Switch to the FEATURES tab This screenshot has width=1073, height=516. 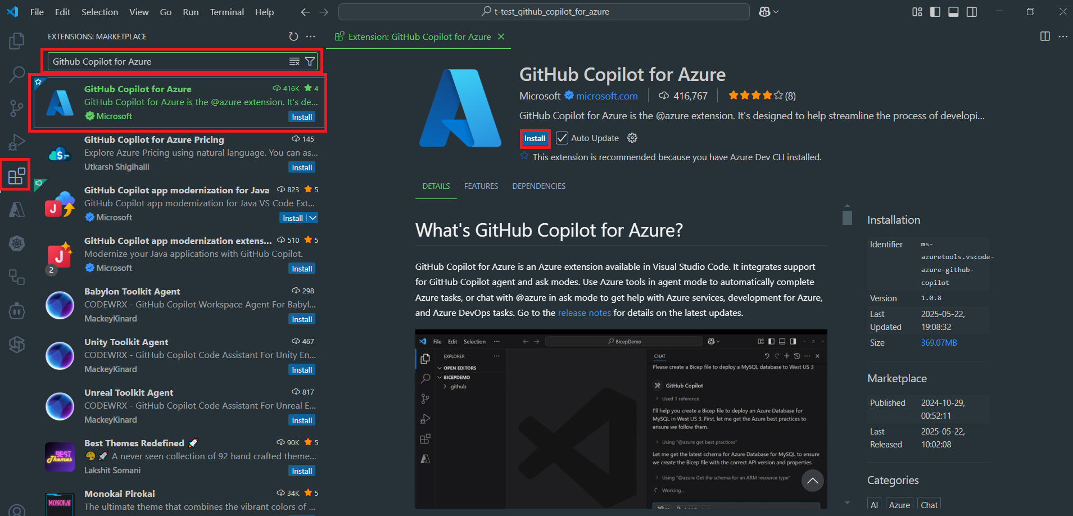point(481,185)
